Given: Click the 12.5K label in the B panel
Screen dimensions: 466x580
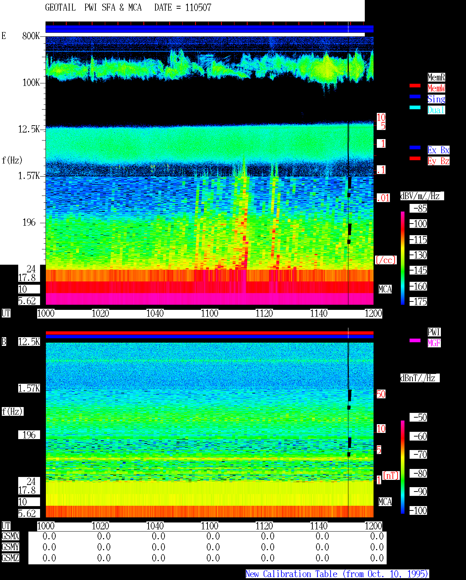Looking at the screenshot, I should tap(29, 342).
